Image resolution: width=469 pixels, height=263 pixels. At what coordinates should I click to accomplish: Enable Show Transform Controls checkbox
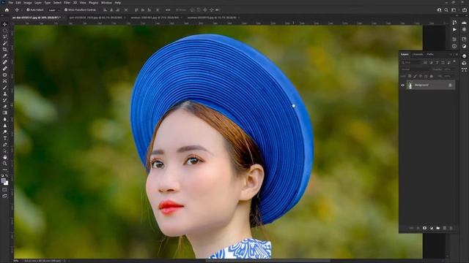pos(66,9)
